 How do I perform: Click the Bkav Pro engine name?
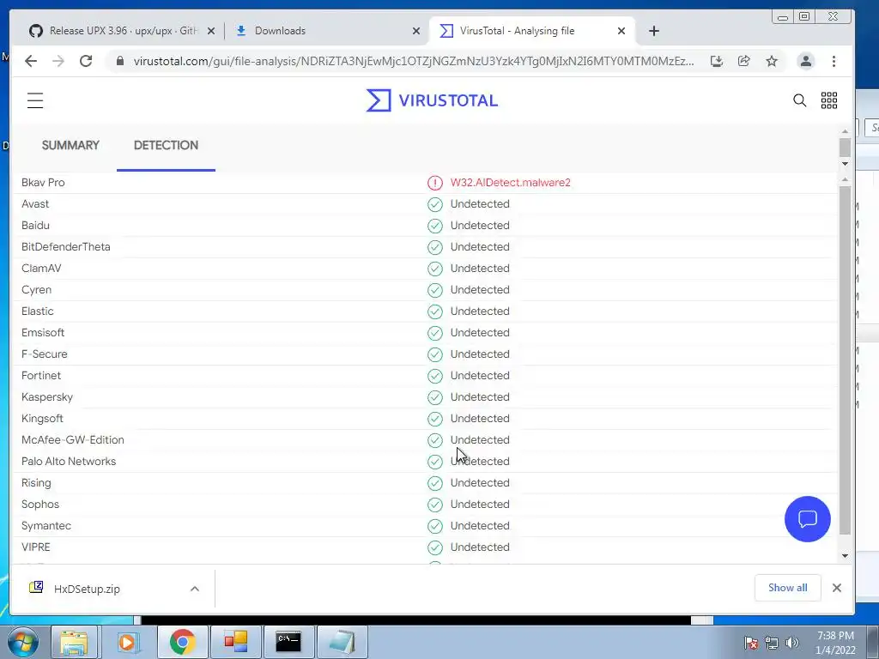tap(43, 183)
